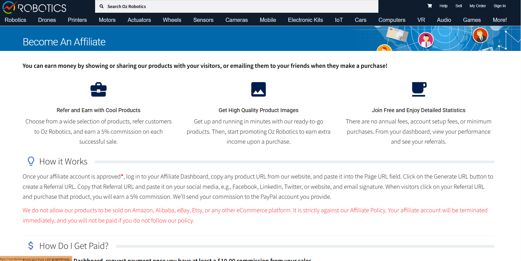Open the shopping cart icon
521x261 pixels.
pyautogui.click(x=430, y=6)
